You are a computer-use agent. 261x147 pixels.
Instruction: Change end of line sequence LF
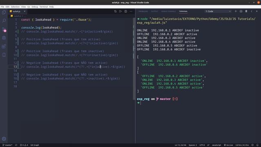208,145
